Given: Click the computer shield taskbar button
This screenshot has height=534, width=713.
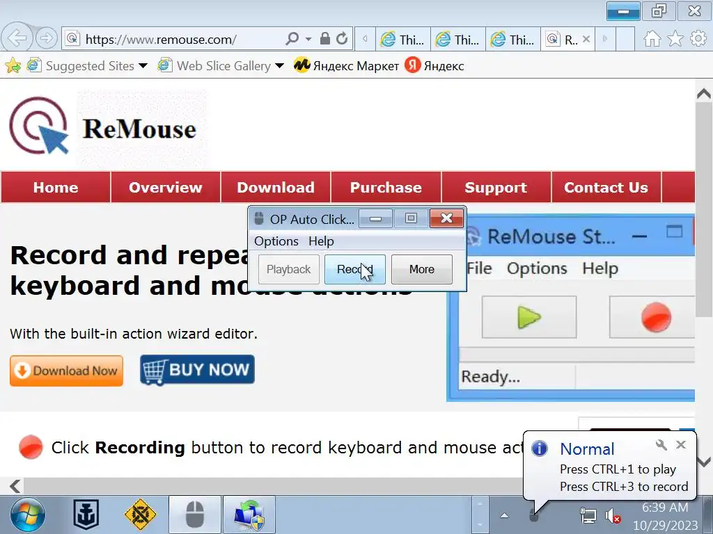Looking at the screenshot, I should click(x=249, y=515).
